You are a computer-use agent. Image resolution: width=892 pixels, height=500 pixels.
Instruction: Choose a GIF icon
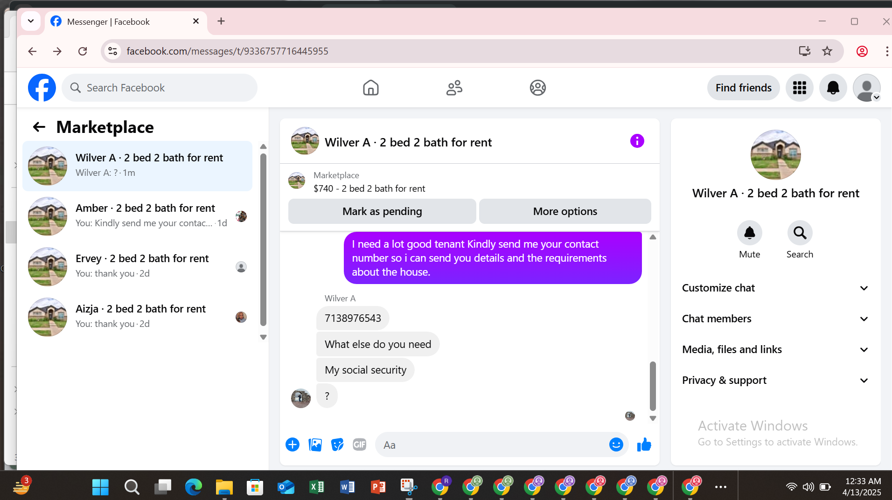360,444
